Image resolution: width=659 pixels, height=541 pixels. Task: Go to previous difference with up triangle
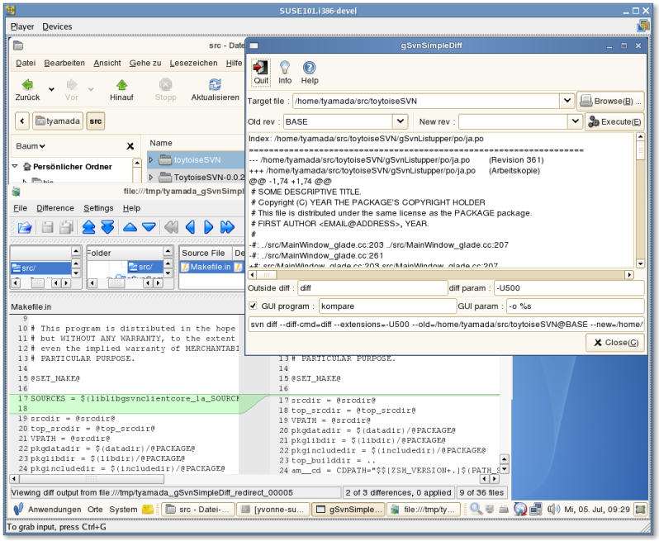click(x=130, y=227)
